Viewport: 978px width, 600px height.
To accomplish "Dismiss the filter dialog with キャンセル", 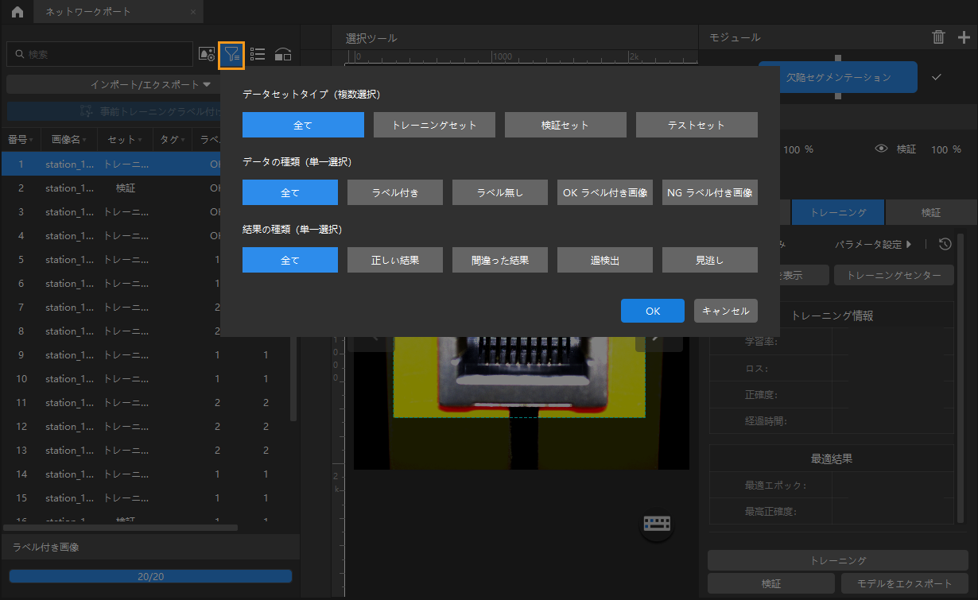I will click(x=726, y=311).
